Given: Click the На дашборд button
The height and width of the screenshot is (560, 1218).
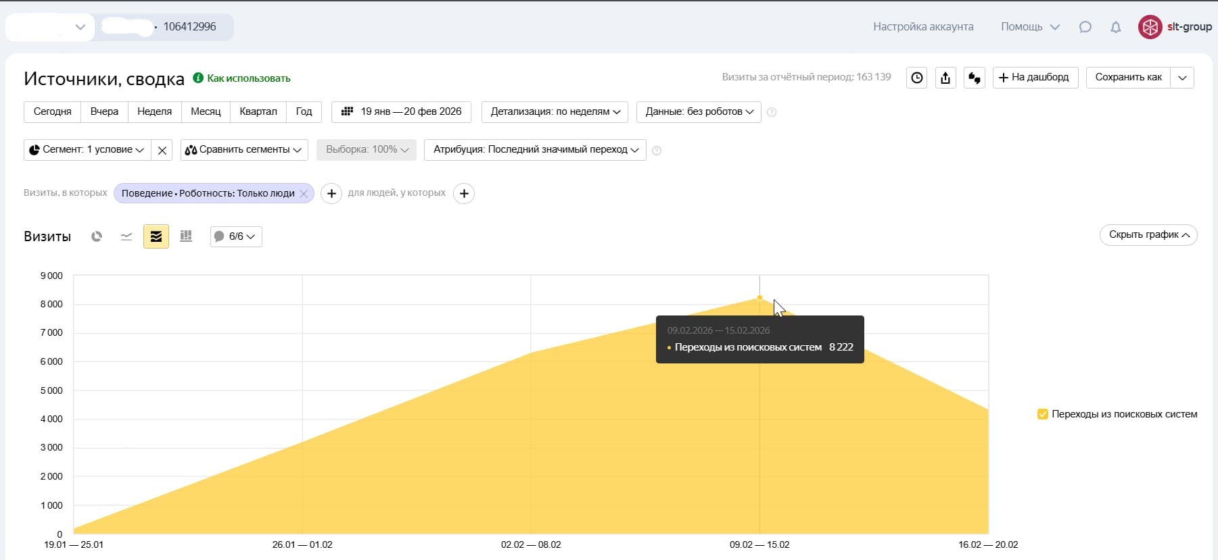Looking at the screenshot, I should (1035, 77).
